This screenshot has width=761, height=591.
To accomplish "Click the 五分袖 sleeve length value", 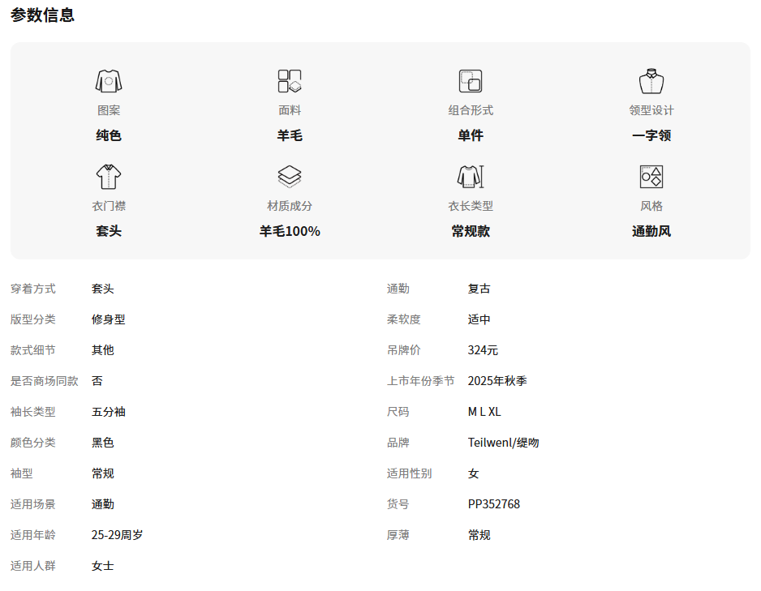I will point(109,412).
